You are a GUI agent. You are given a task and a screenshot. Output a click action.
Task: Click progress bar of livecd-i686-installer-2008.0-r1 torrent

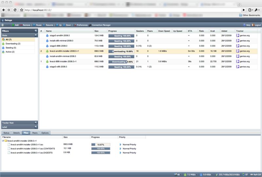click(x=121, y=62)
